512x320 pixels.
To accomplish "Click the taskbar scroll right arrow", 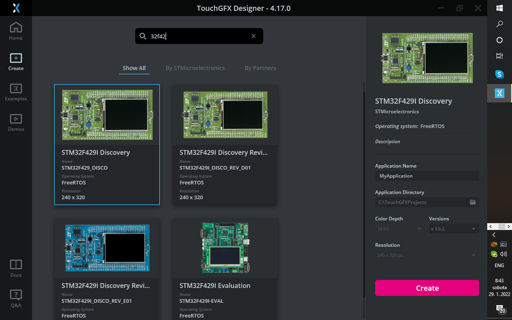I will 508,226.
